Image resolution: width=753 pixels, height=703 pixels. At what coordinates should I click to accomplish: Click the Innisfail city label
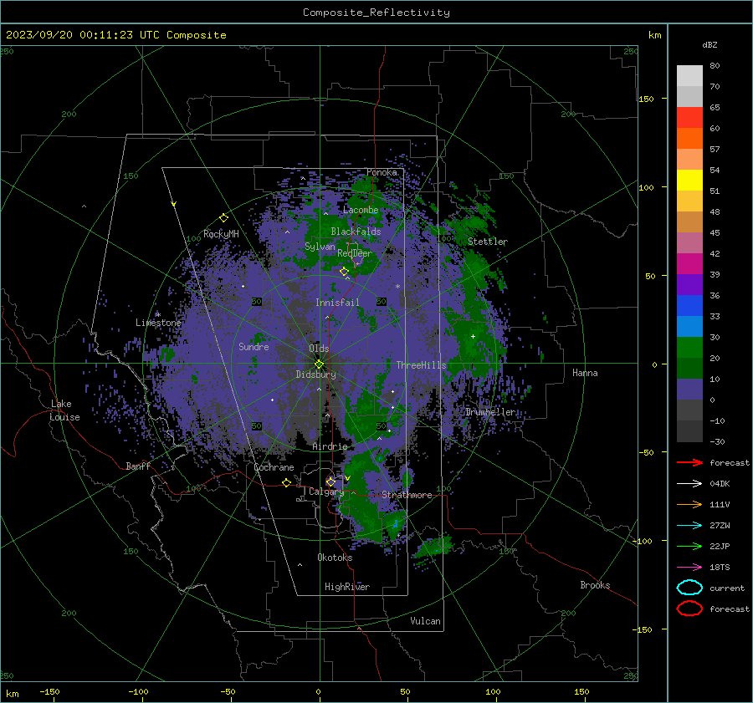click(x=337, y=303)
